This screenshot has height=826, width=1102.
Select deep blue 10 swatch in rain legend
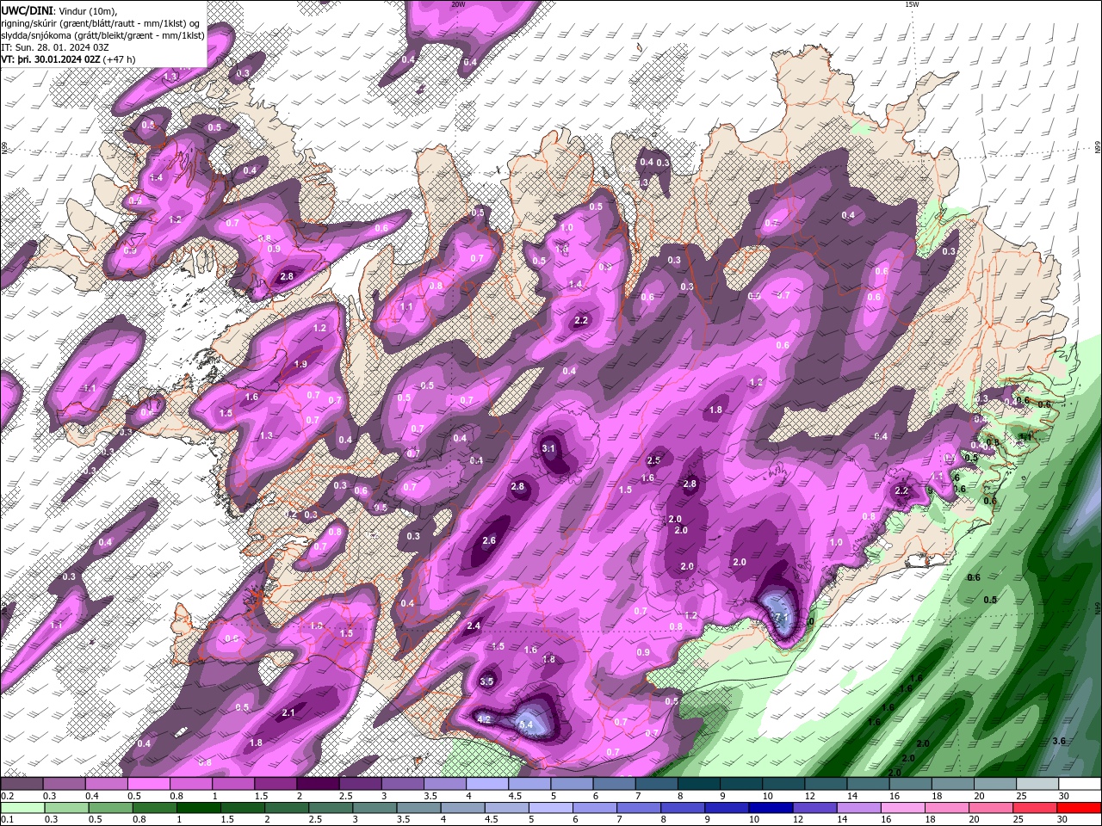771,808
